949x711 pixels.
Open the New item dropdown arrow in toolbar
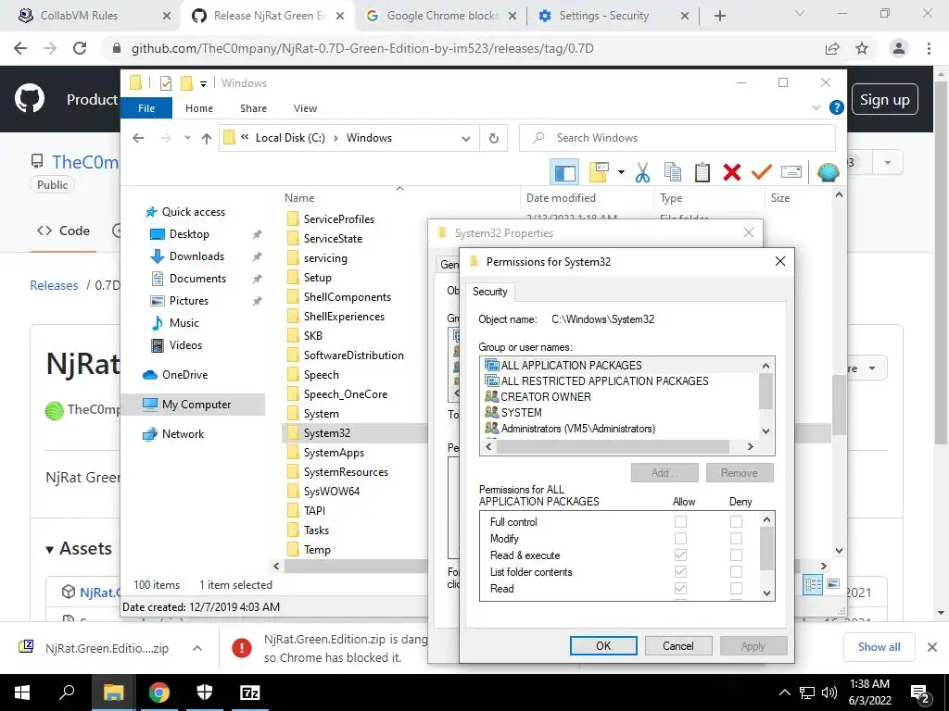click(x=621, y=172)
